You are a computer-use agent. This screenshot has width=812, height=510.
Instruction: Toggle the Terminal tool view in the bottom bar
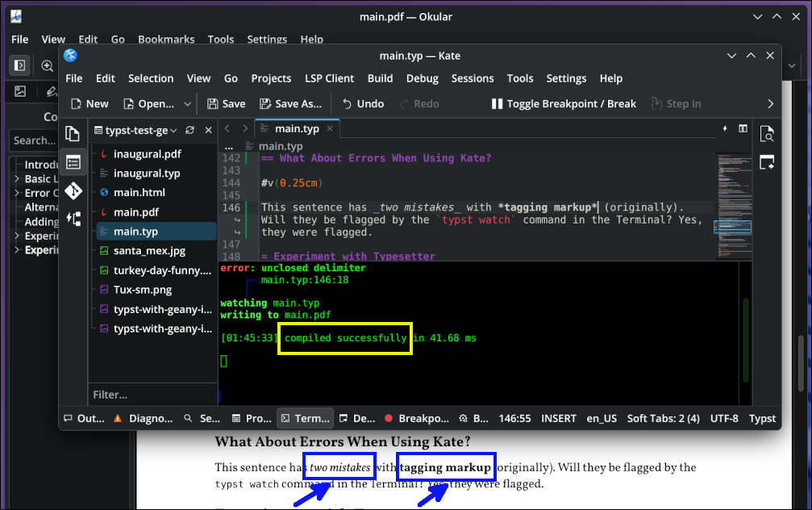306,418
